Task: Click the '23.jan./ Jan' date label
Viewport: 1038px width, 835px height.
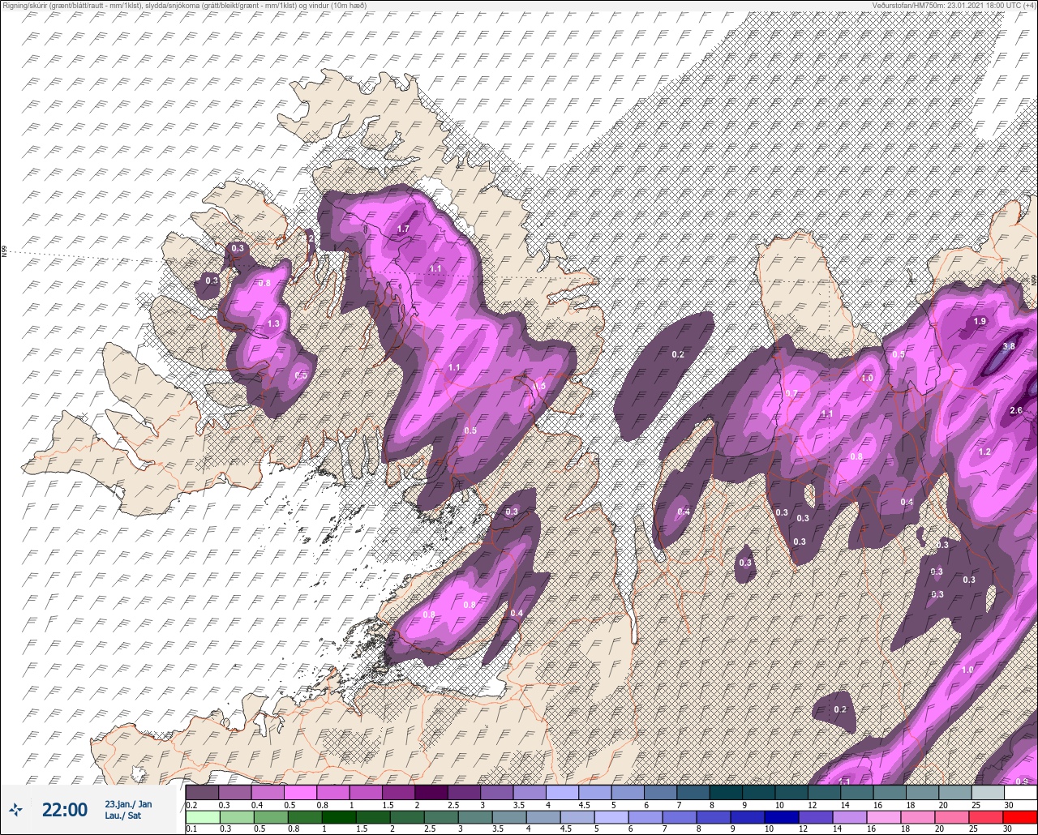Action: pos(128,803)
